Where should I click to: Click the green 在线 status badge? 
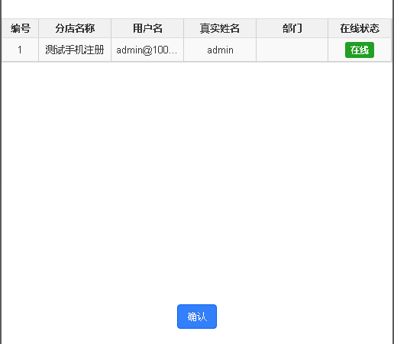click(360, 50)
